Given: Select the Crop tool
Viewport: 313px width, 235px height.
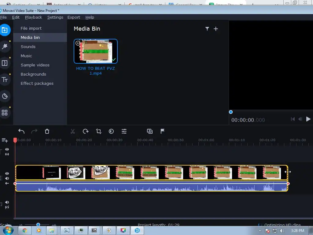Looking at the screenshot, I should tap(99, 131).
